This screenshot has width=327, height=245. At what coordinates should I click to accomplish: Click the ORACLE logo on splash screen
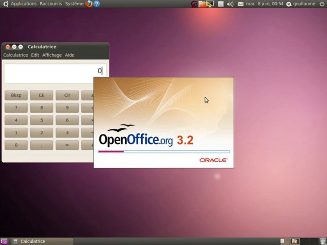tap(214, 160)
